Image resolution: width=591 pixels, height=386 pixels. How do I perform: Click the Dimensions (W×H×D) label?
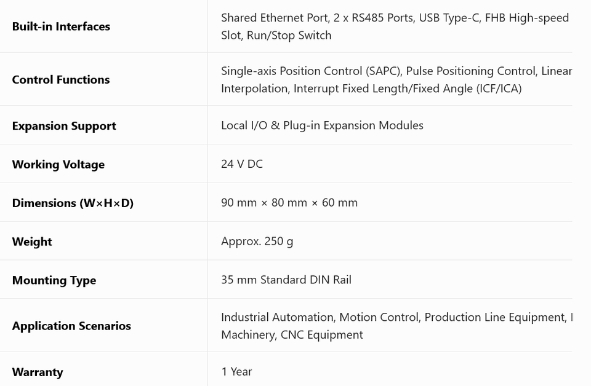[x=73, y=203]
